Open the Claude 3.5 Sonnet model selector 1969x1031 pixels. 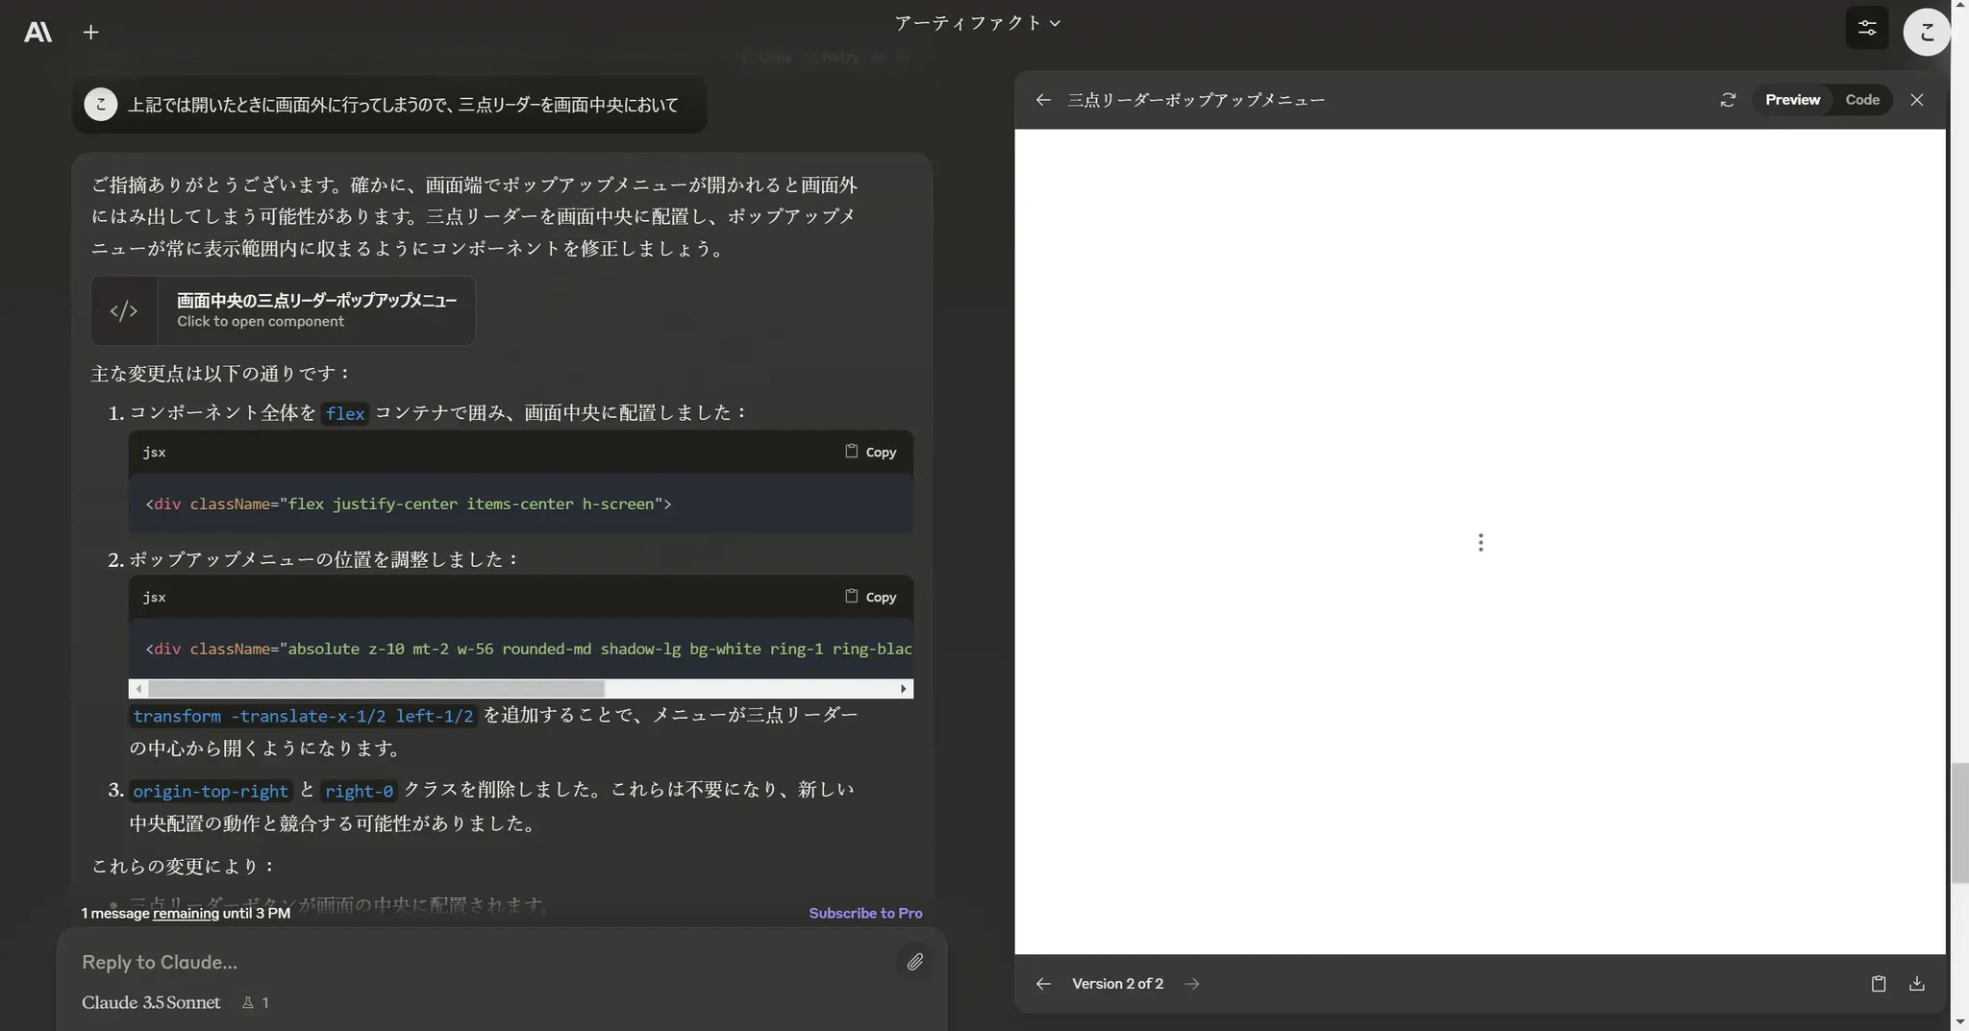tap(151, 1002)
